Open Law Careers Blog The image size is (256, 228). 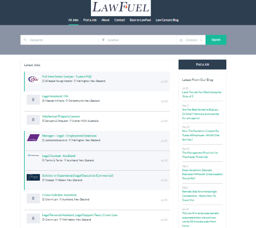pyautogui.click(x=167, y=20)
